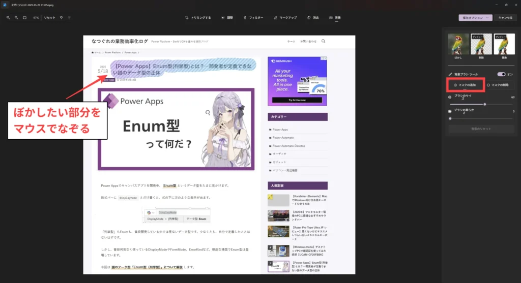Click the zoom out magnifier icon
Viewport: 521px width, 283px height.
16,18
